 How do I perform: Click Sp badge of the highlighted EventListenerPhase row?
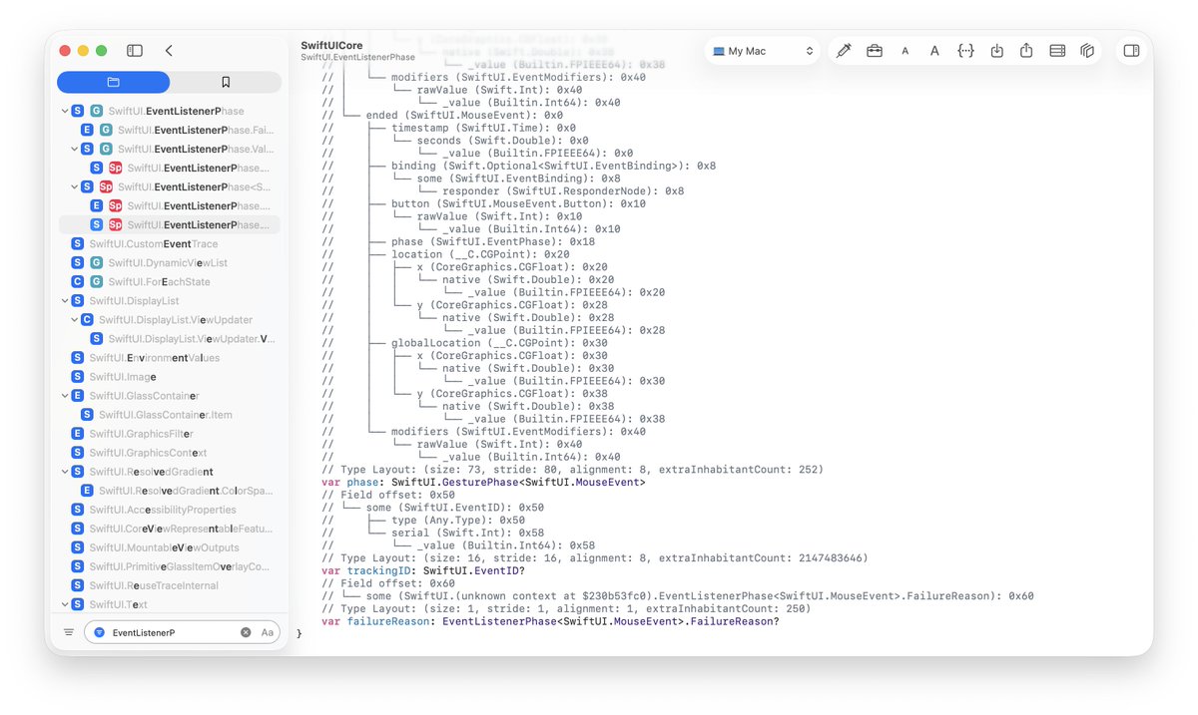115,224
